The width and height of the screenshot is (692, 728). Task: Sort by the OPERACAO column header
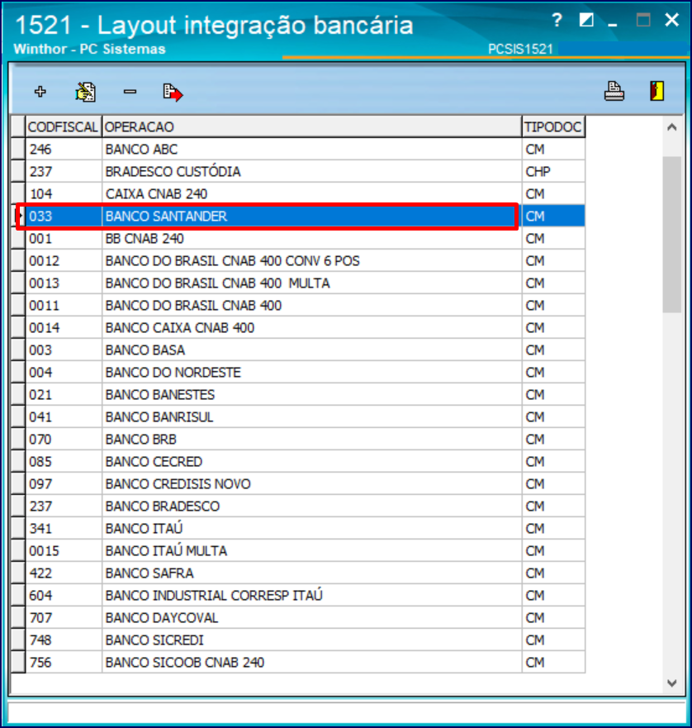pos(312,126)
